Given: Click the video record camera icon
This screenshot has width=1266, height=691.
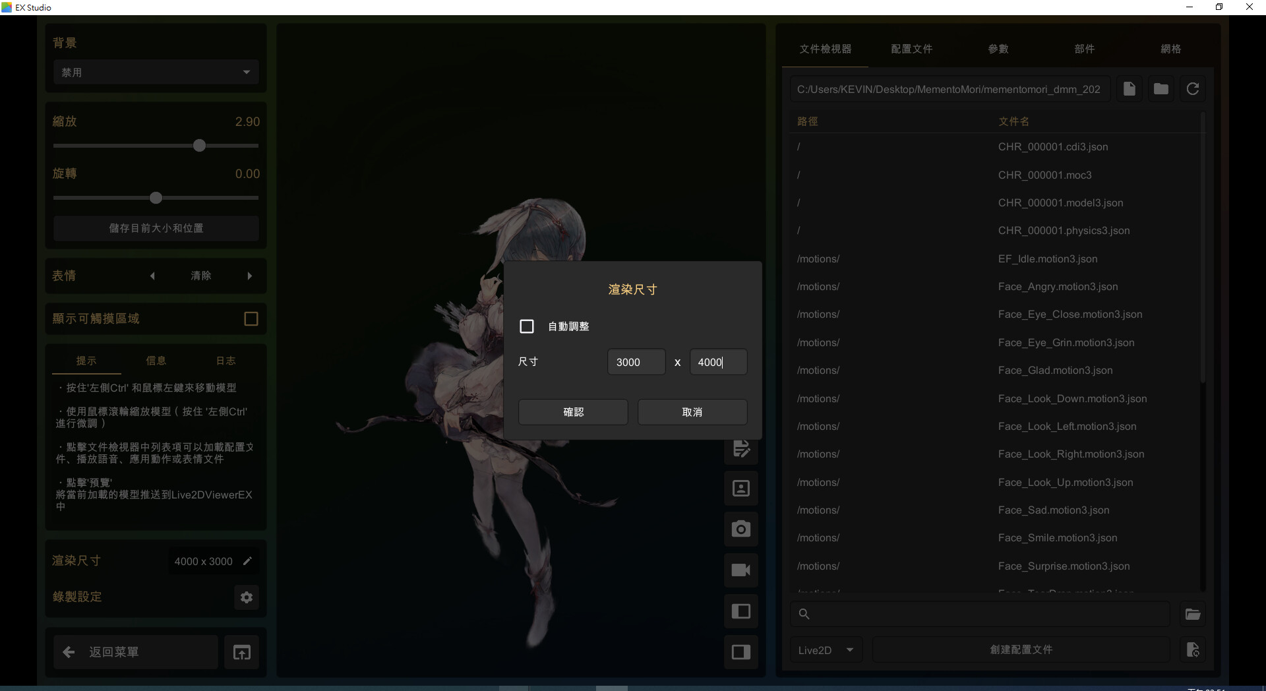Looking at the screenshot, I should click(740, 570).
